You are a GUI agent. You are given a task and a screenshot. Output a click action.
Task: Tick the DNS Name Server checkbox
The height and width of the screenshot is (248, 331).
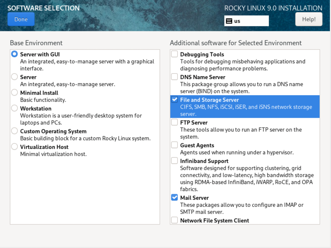[x=174, y=77]
